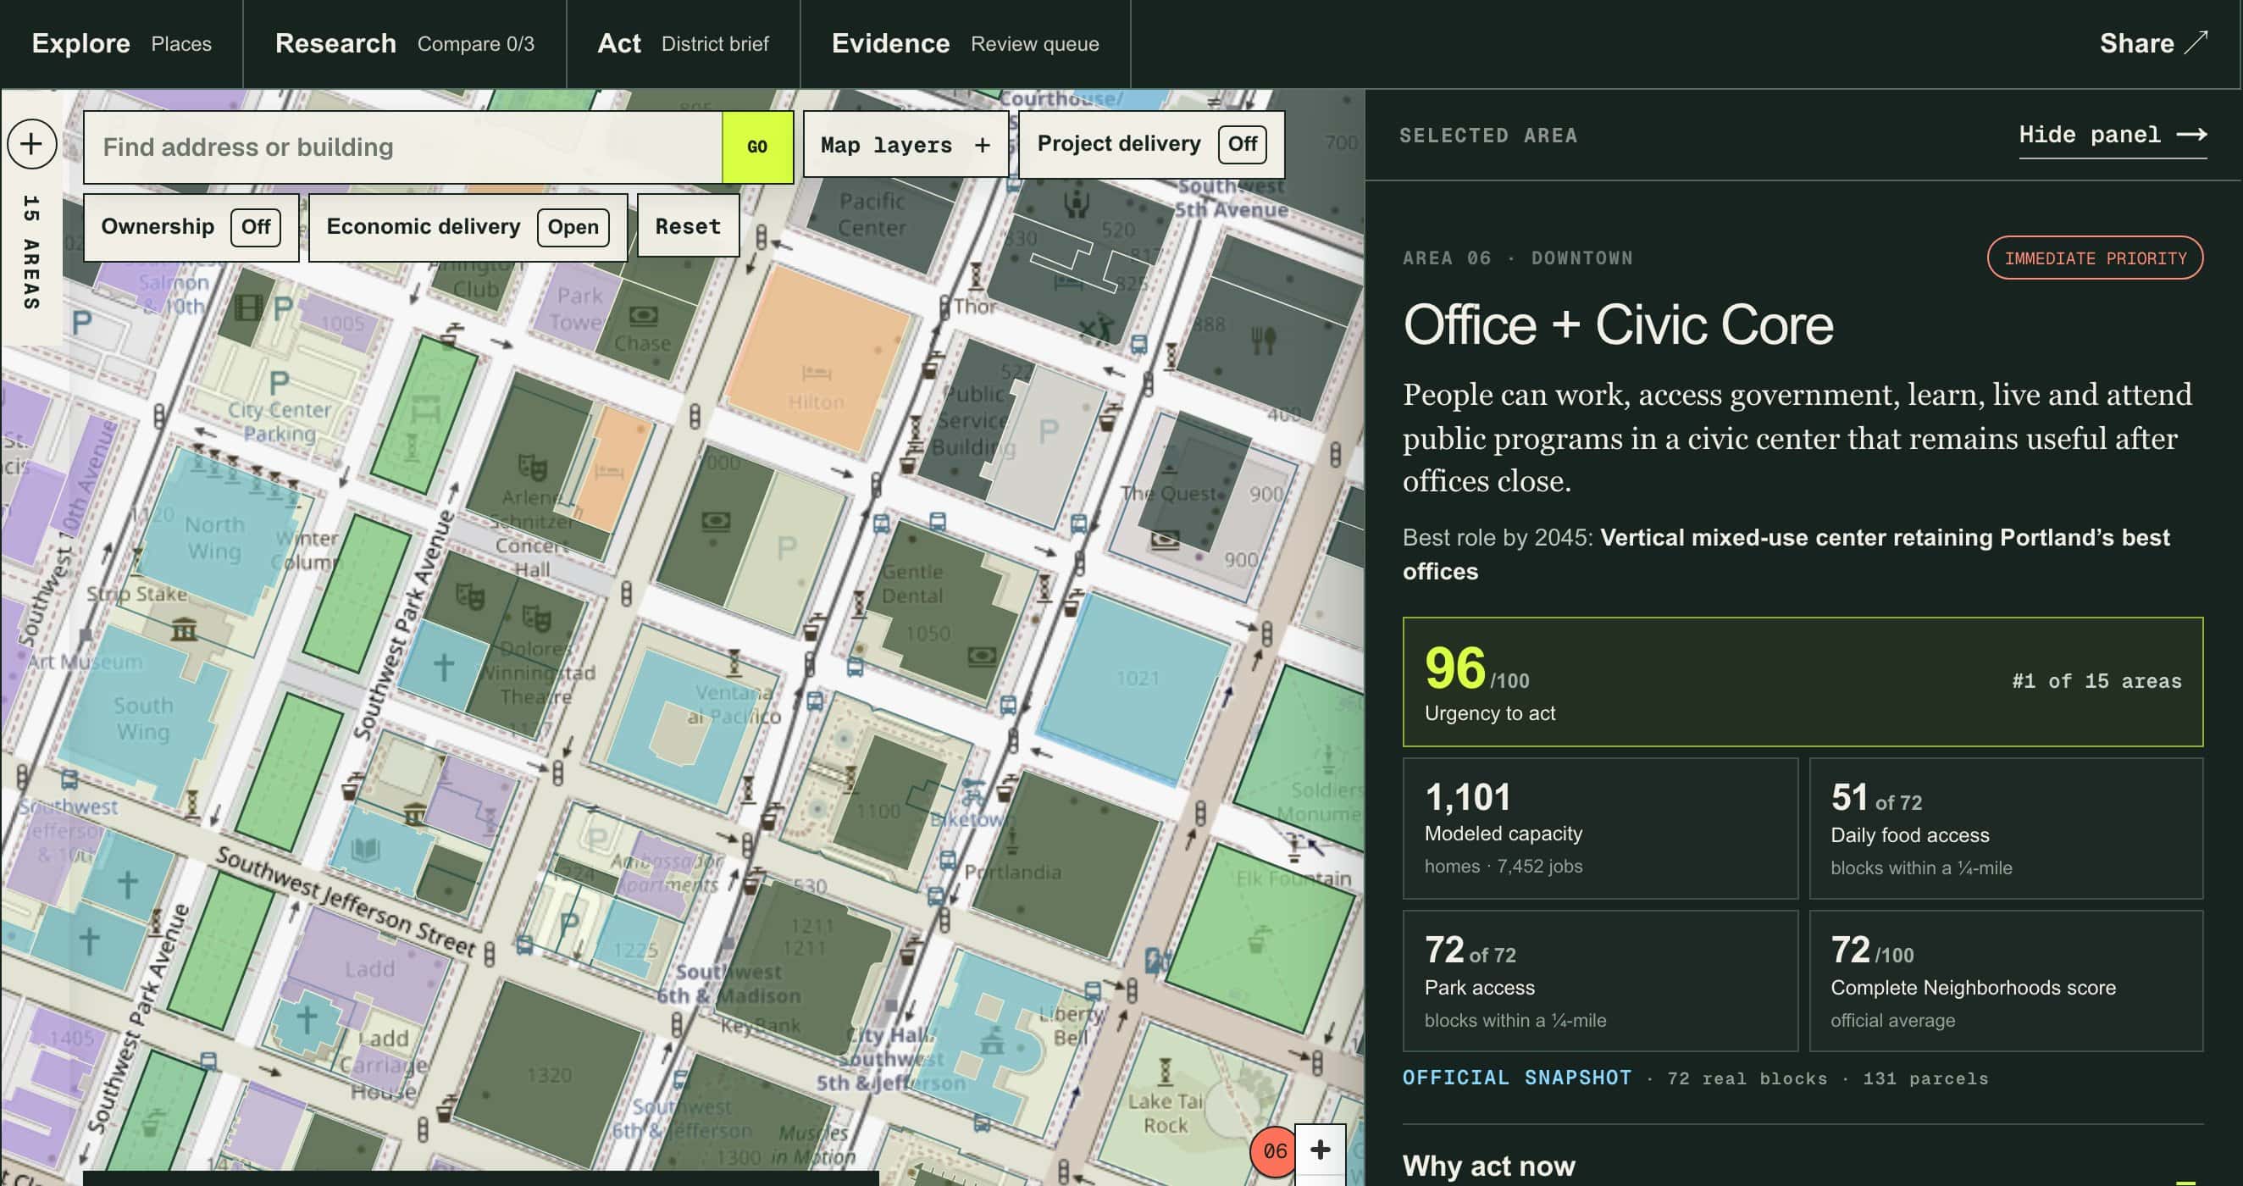
Task: Expand Map layers menu
Action: [906, 145]
